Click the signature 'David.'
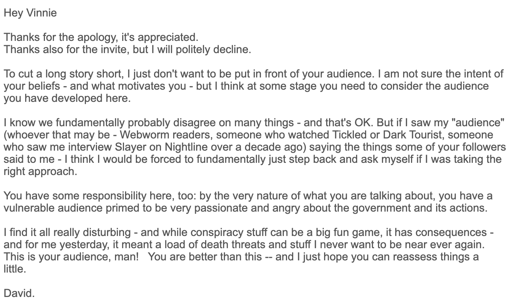The width and height of the screenshot is (526, 307). [x=19, y=294]
